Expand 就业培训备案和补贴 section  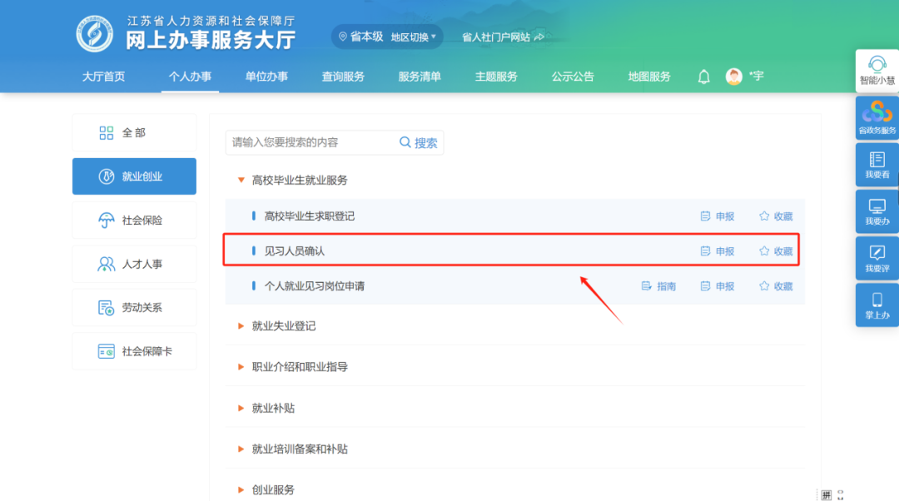pos(241,449)
